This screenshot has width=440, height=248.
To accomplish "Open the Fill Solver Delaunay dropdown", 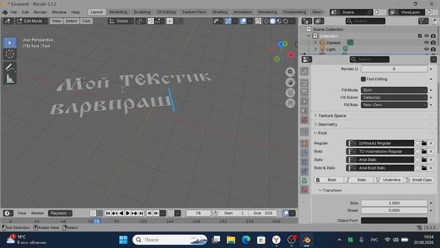I will (x=394, y=97).
